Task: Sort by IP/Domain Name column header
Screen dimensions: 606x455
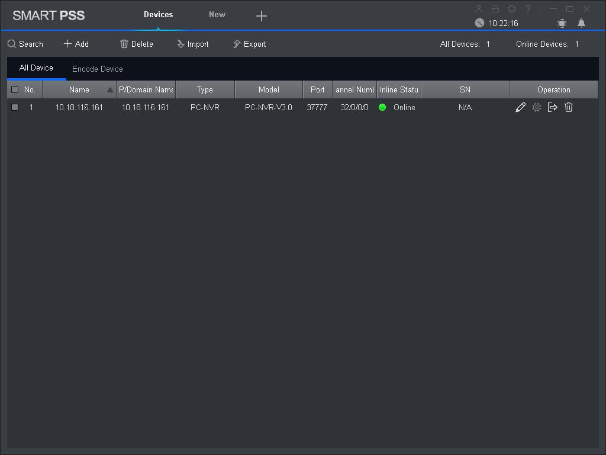Action: pos(146,90)
